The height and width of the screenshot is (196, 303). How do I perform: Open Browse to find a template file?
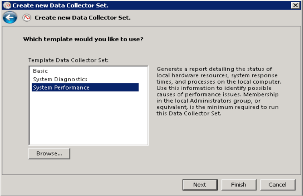pos(49,154)
